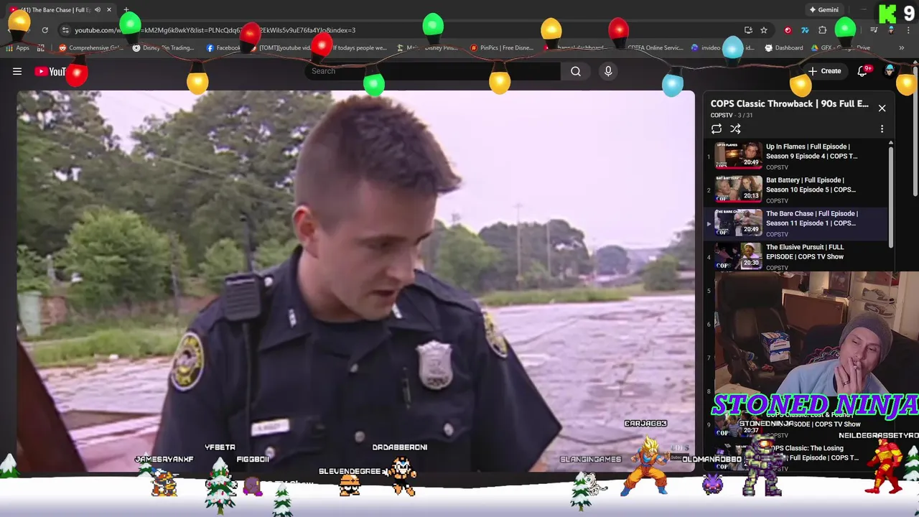Go to the YouTube home logo
Viewport: 919px width, 517px height.
(50, 71)
